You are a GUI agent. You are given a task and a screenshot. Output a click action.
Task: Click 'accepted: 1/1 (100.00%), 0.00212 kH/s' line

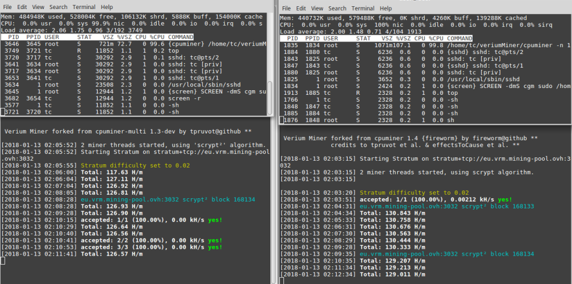[x=396, y=200]
